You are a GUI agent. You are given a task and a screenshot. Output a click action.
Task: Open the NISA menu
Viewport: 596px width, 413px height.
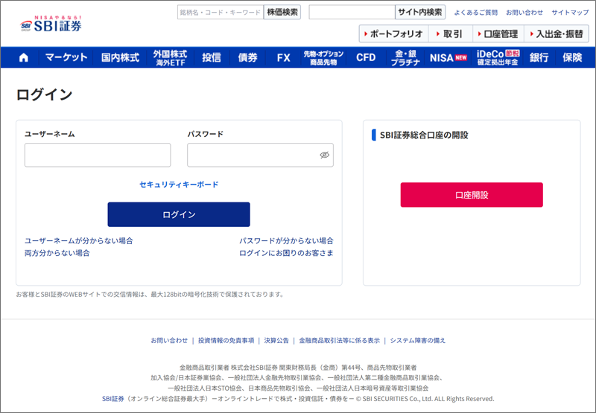448,57
